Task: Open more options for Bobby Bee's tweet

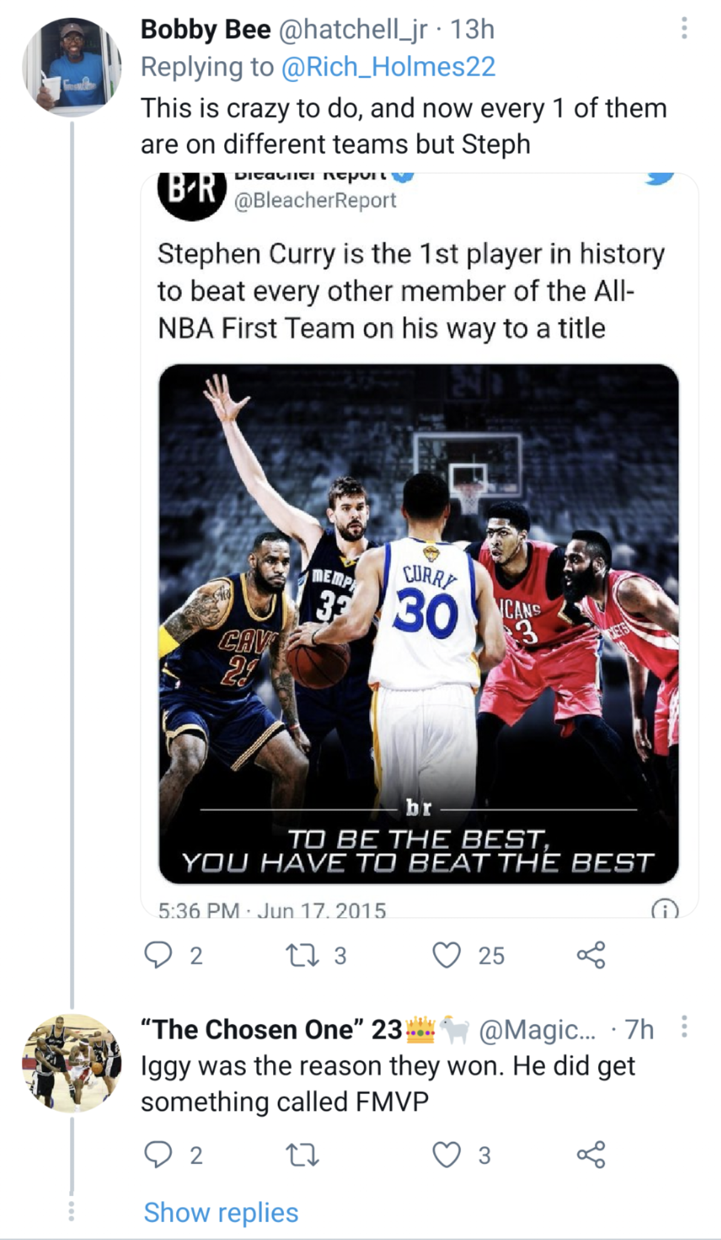Action: click(x=684, y=28)
